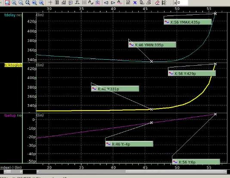Click the index(-) (lin) axis label
The image size is (230, 178).
coord(11,167)
